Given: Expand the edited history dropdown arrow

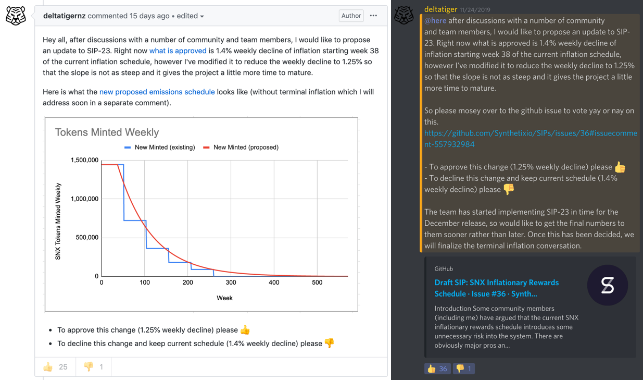Looking at the screenshot, I should (x=202, y=16).
